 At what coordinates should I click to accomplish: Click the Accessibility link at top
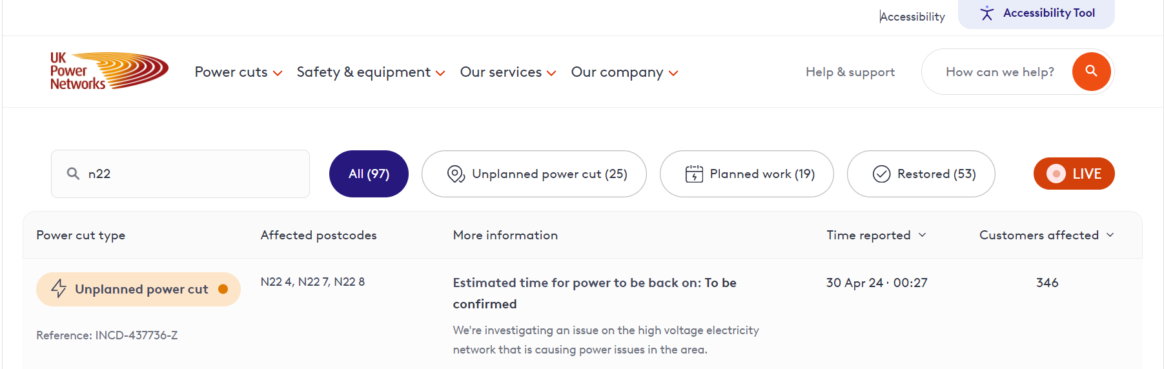click(x=912, y=17)
